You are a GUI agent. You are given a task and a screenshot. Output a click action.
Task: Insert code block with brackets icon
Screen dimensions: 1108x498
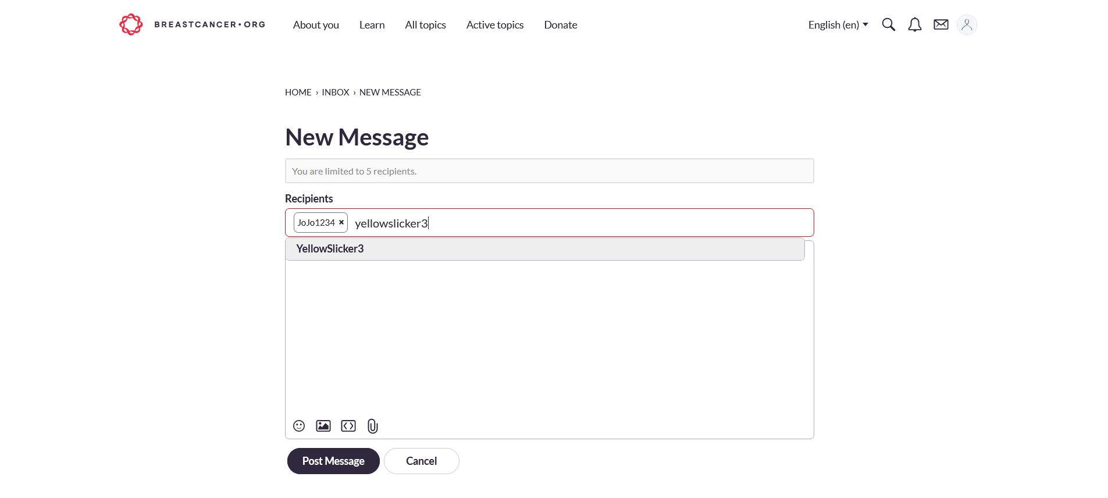point(348,426)
